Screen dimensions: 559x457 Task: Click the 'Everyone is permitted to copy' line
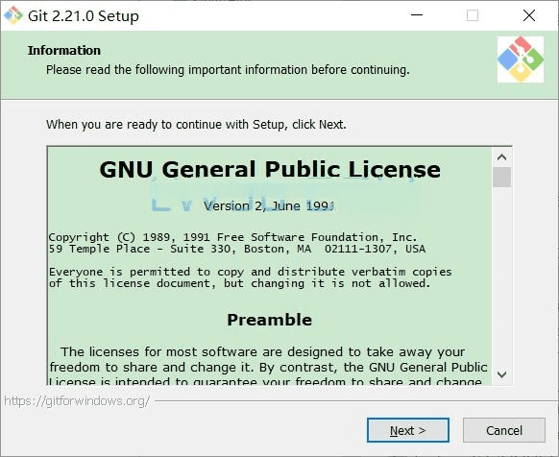[251, 272]
